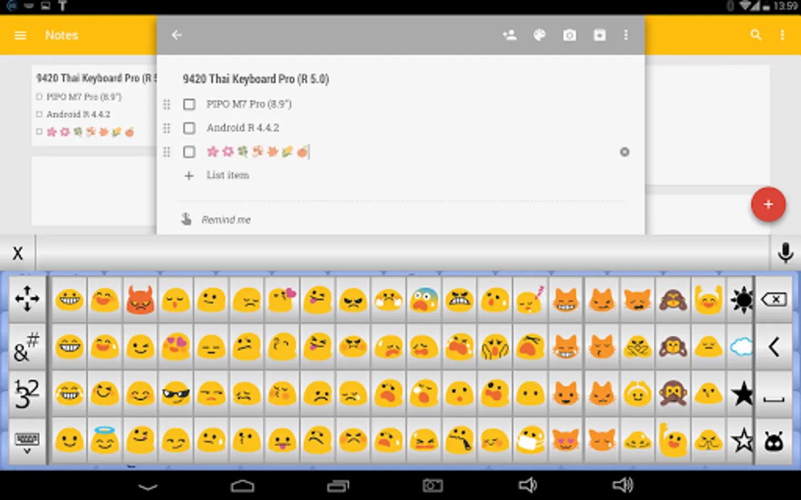
Task: Hide the keyboard with the keyboard key
Action: point(27,441)
